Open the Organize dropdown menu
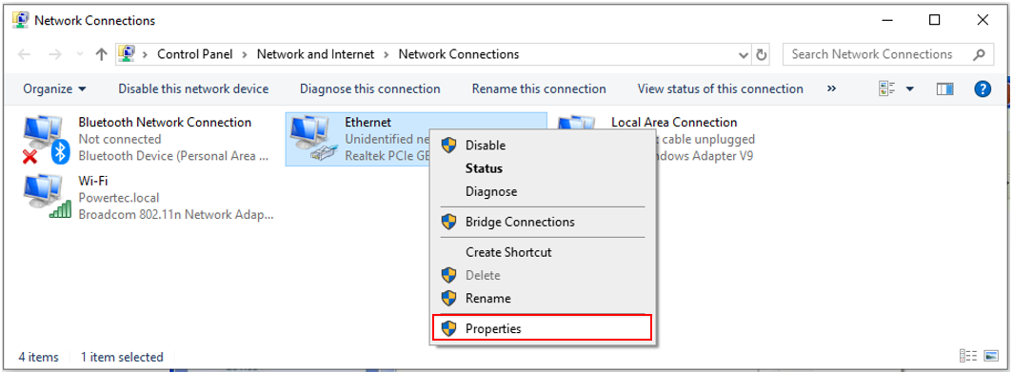 54,89
